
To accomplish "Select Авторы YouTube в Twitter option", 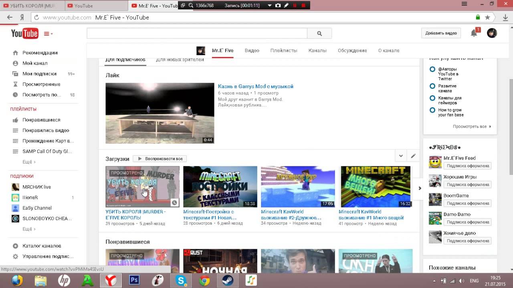I will coord(432,69).
